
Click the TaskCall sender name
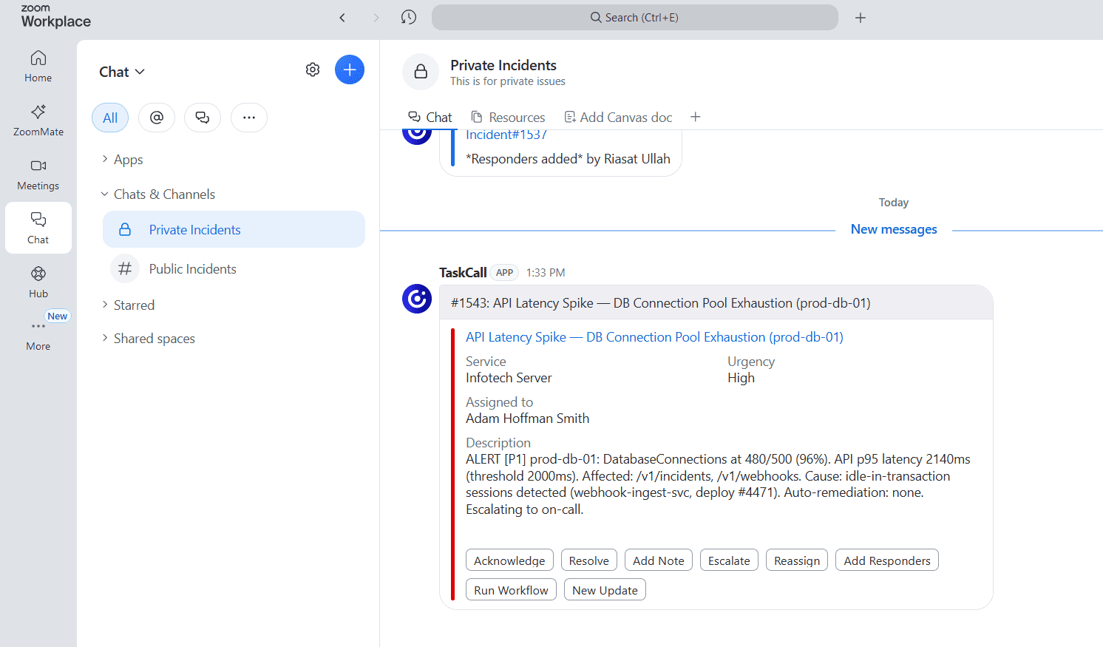(x=463, y=273)
